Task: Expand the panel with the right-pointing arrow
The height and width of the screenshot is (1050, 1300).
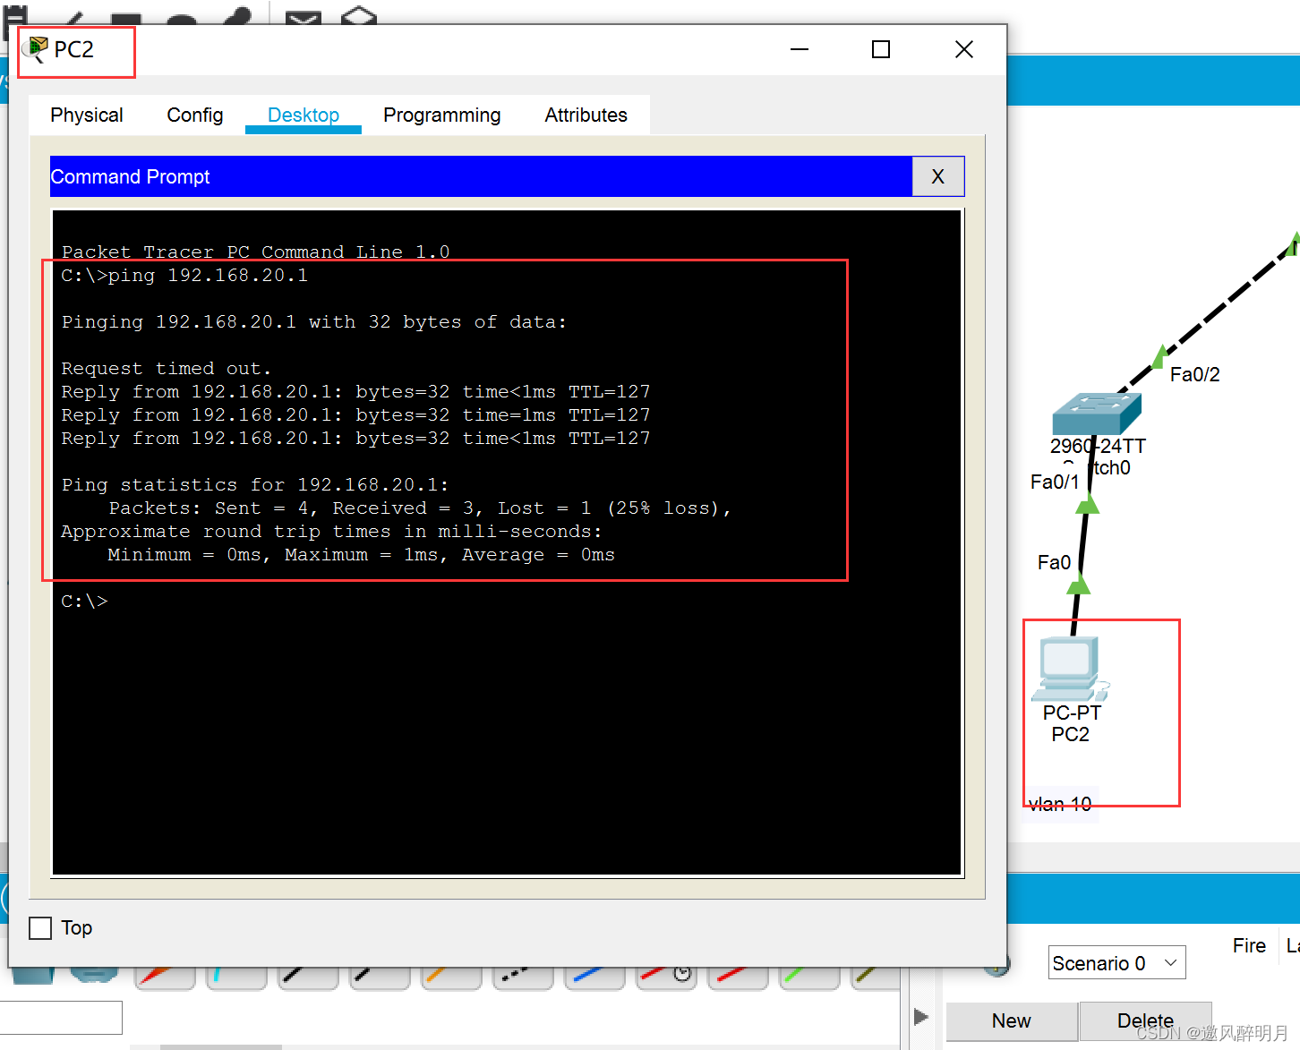Action: pos(921,1017)
